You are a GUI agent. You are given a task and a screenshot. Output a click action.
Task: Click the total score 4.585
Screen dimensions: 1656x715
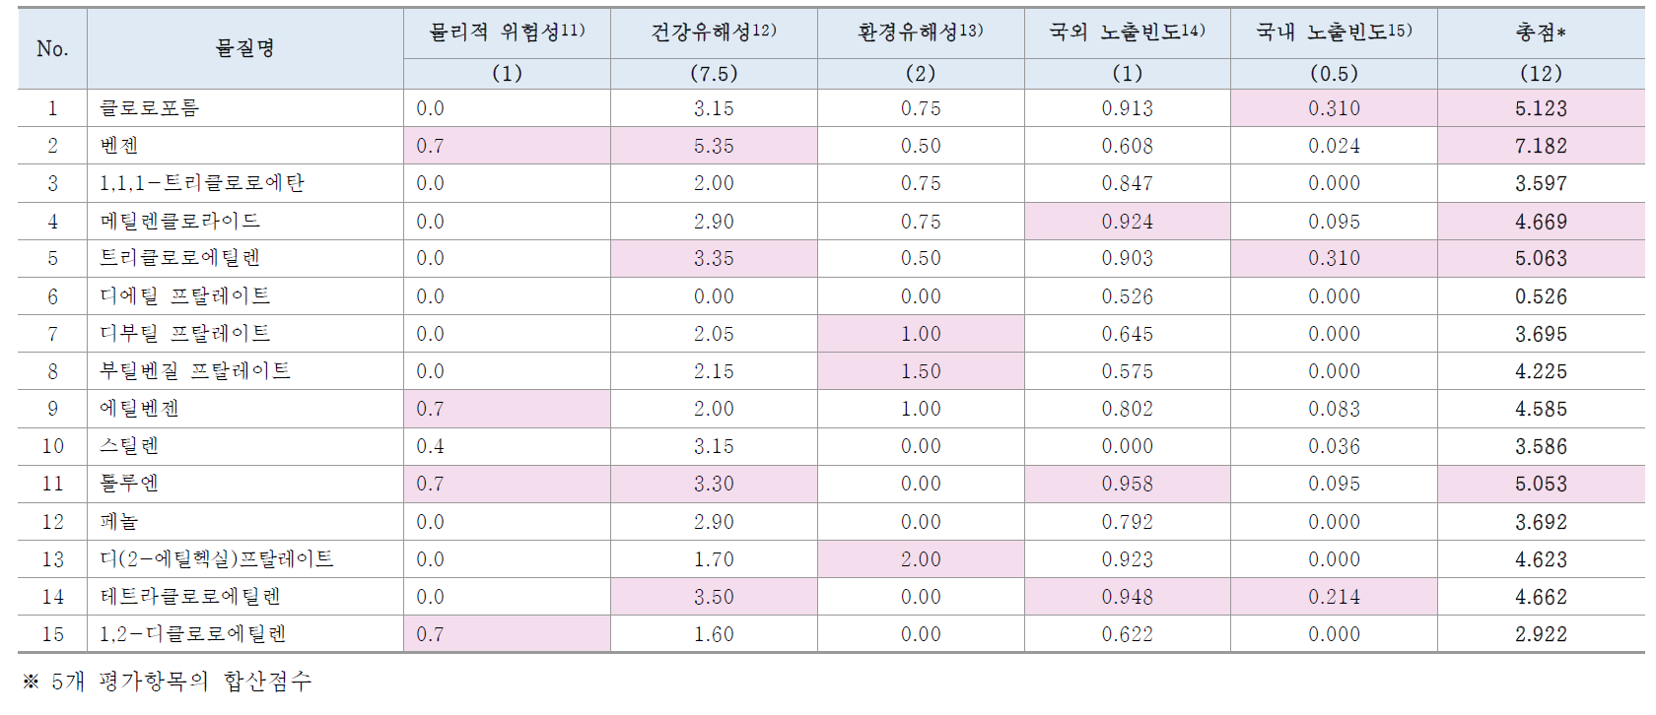coord(1541,409)
